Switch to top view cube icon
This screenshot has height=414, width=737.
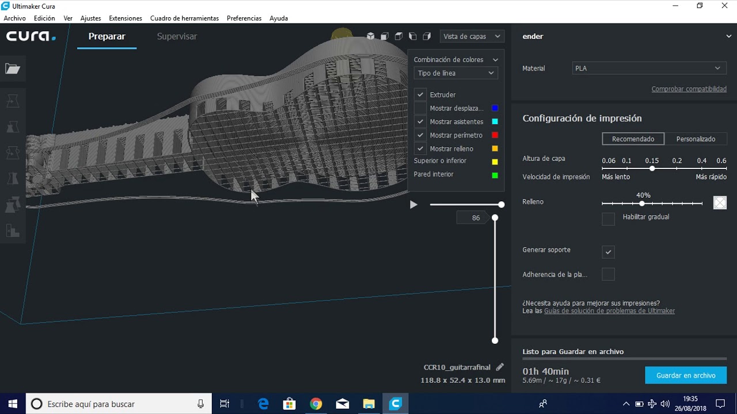[x=399, y=36]
